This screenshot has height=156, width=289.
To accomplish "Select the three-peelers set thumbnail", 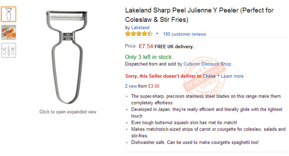I will pos(8,50).
